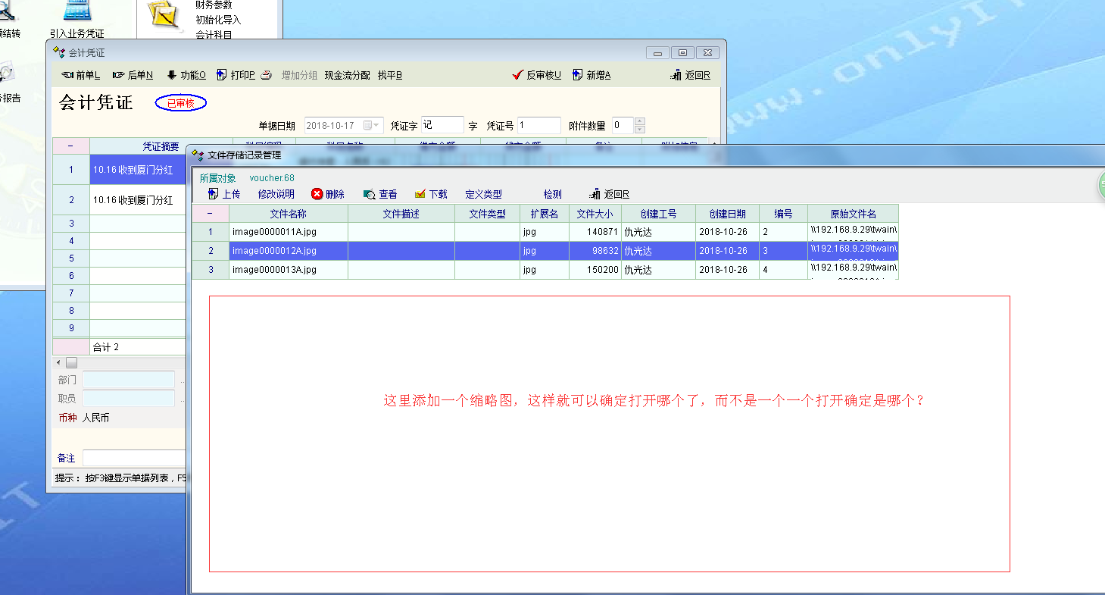Viewport: 1105px width, 595px height.
Task: Click the red 删除 delete icon
Action: coord(317,194)
